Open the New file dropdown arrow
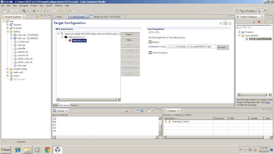Image resolution: width=274 pixels, height=154 pixels. pyautogui.click(x=8, y=11)
